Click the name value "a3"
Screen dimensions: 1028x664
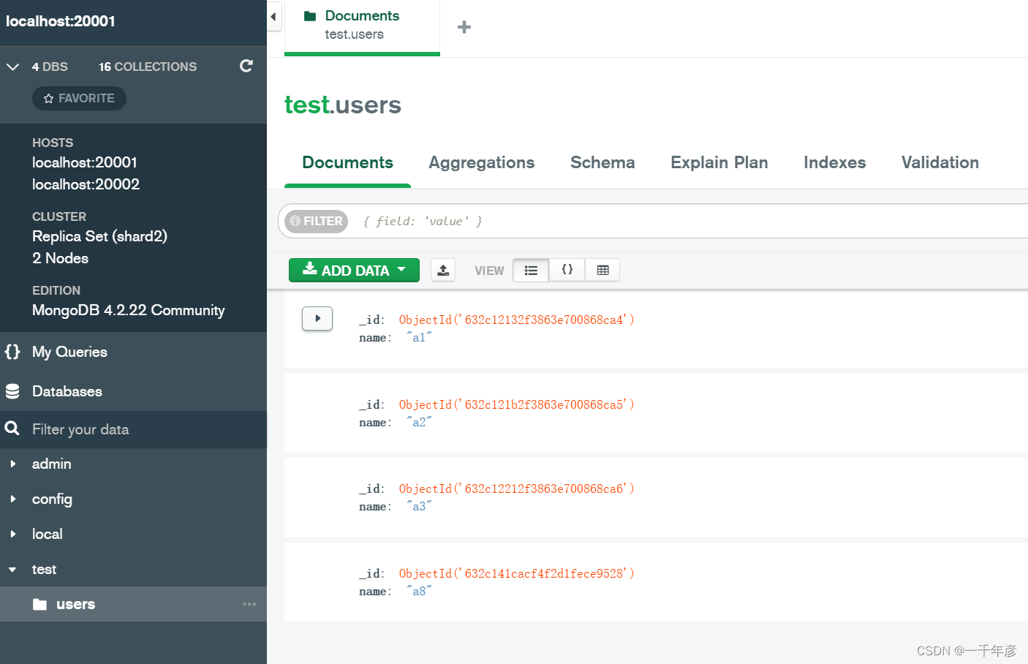point(419,506)
